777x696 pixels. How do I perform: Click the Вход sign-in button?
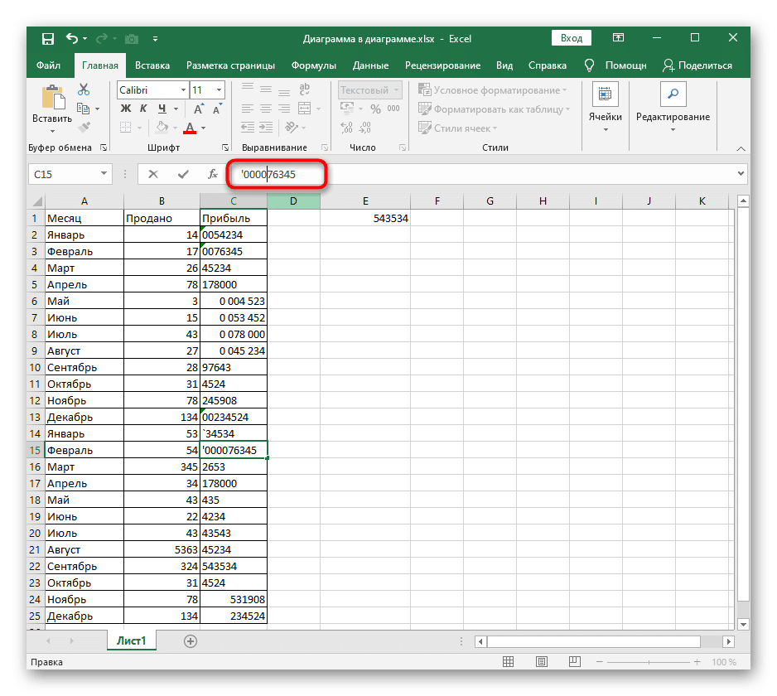(x=571, y=38)
